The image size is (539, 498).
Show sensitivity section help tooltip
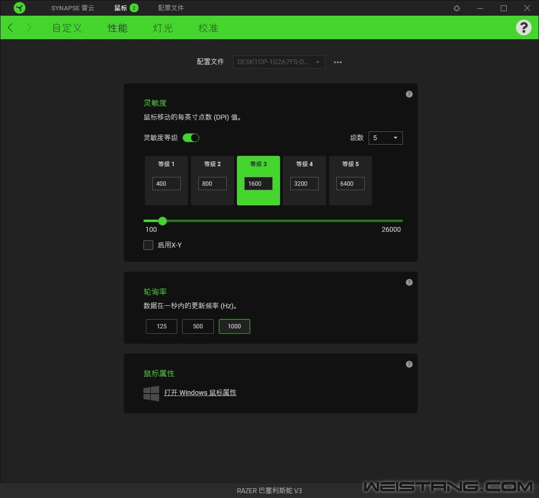pyautogui.click(x=409, y=94)
